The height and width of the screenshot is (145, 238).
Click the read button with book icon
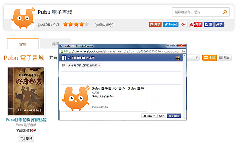click(x=26, y=139)
